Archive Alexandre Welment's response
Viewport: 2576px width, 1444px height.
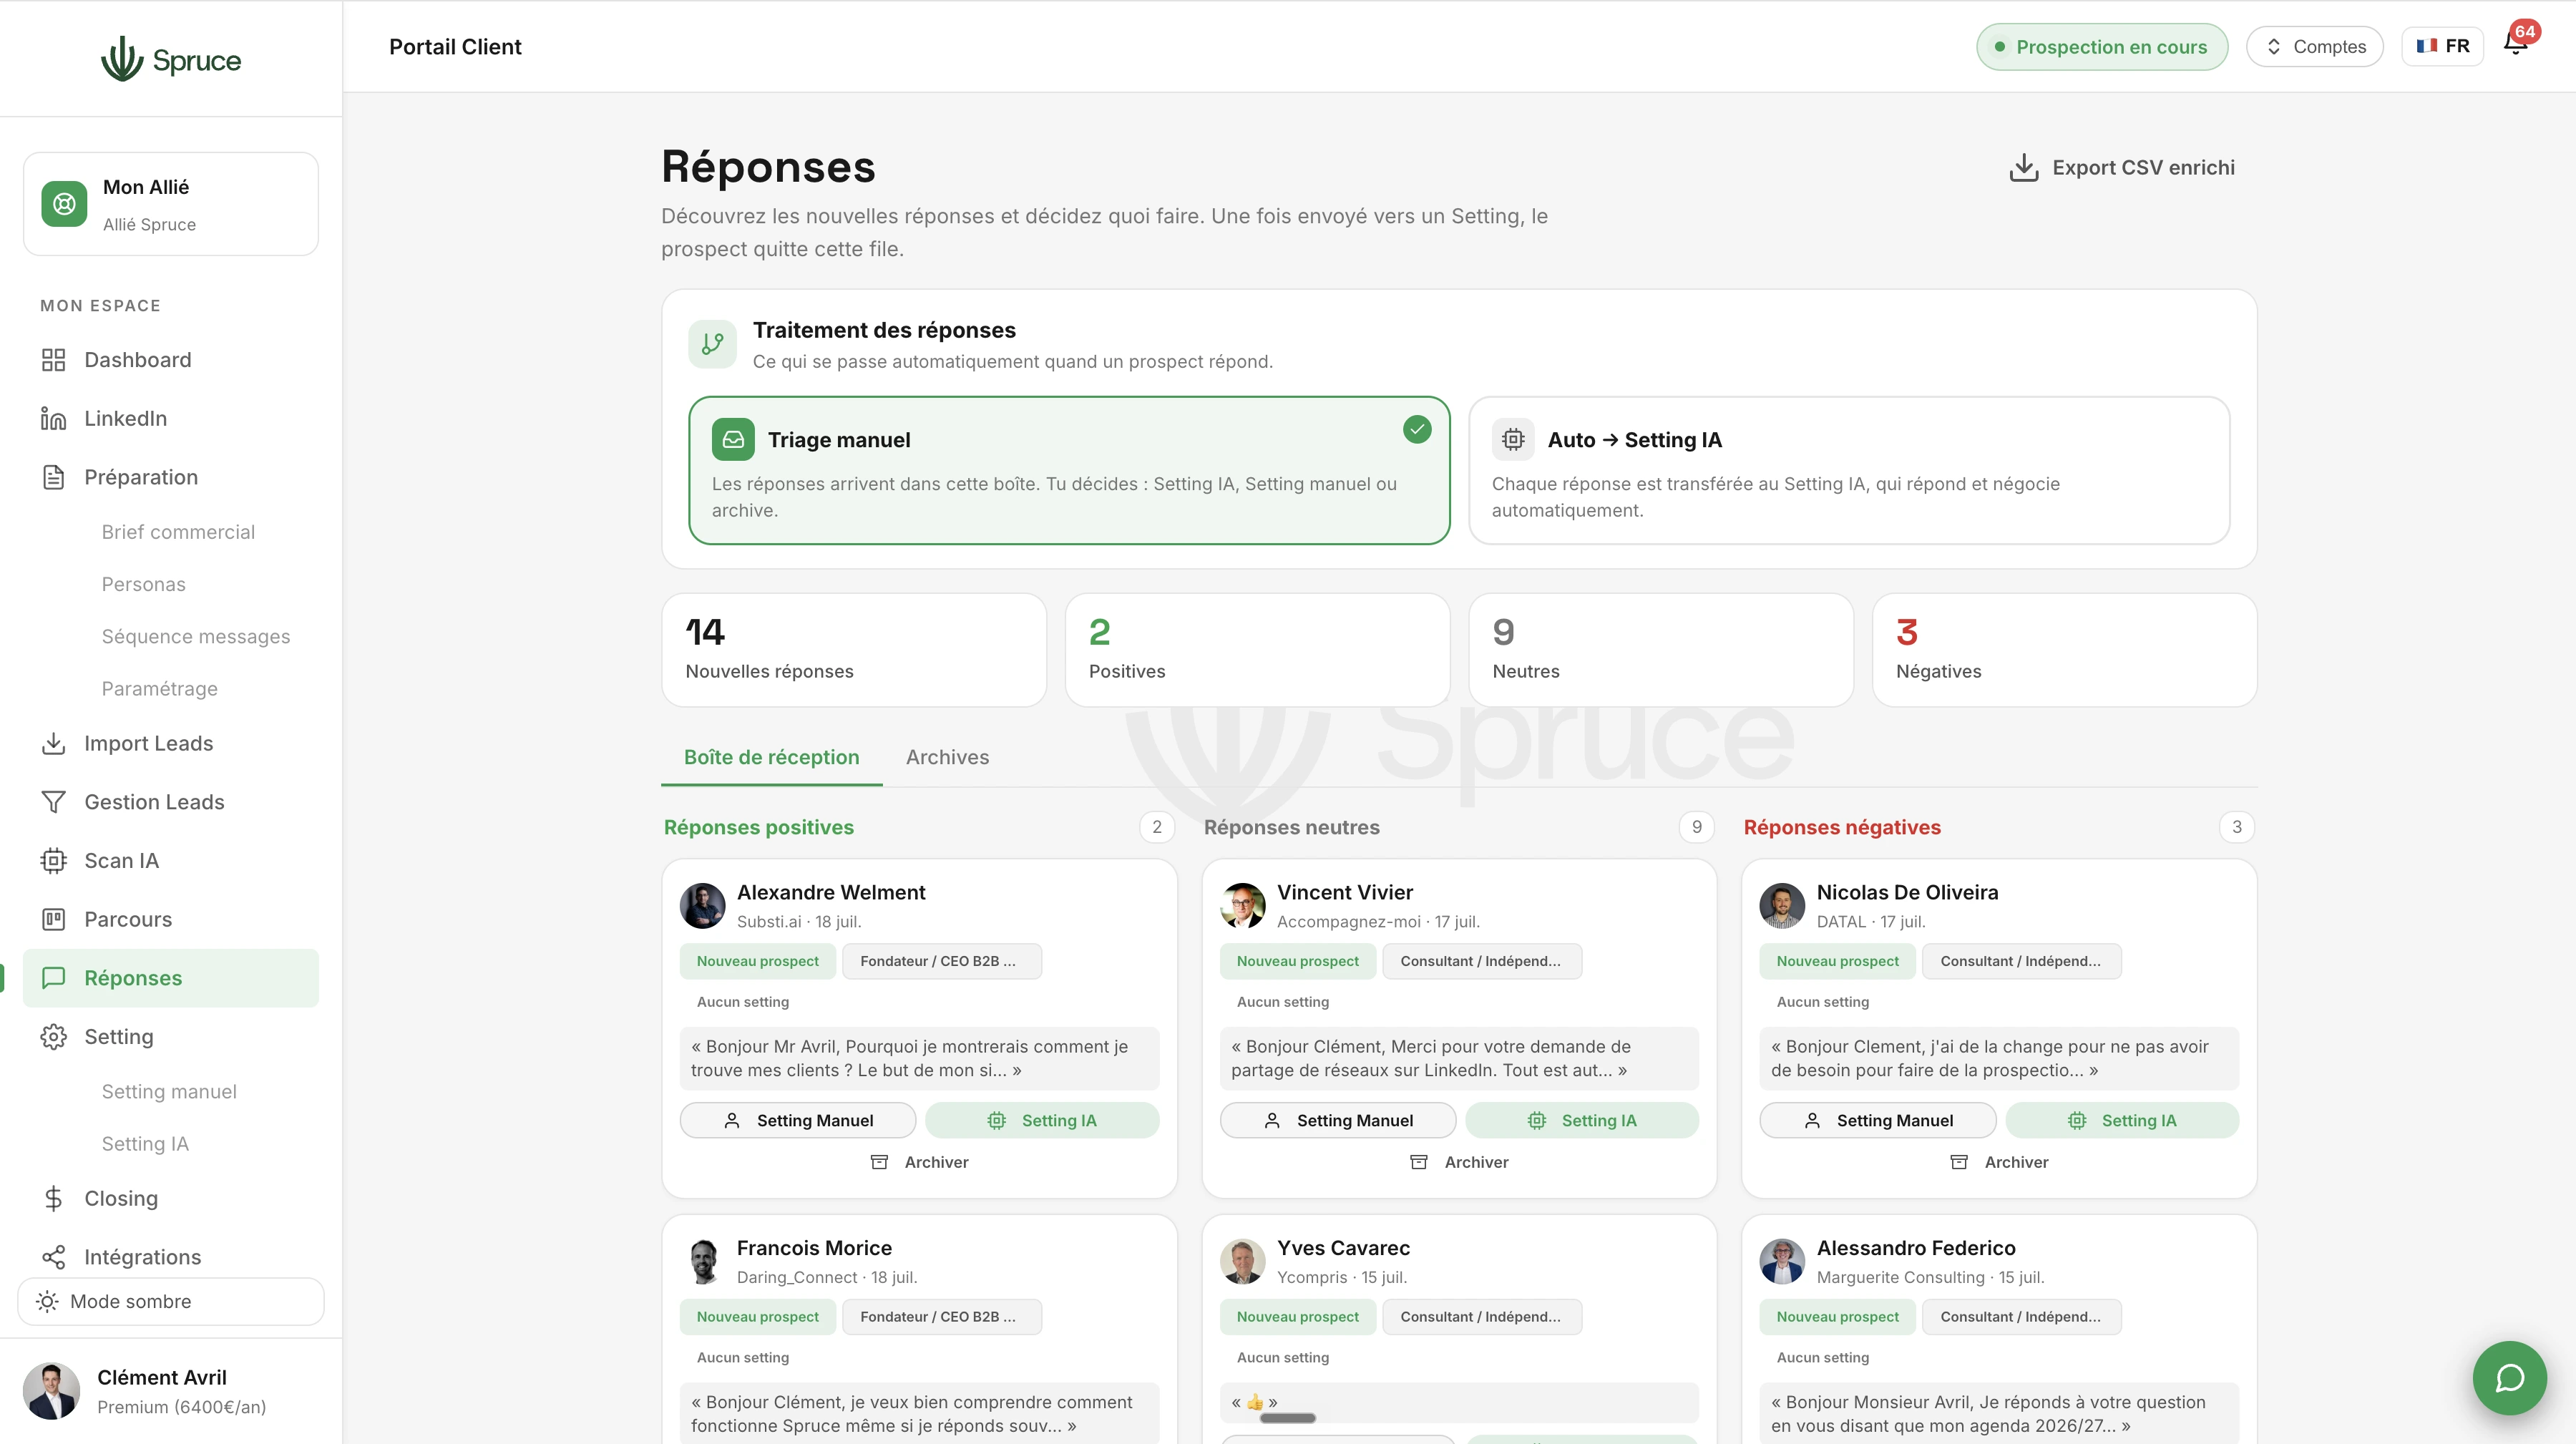point(920,1162)
